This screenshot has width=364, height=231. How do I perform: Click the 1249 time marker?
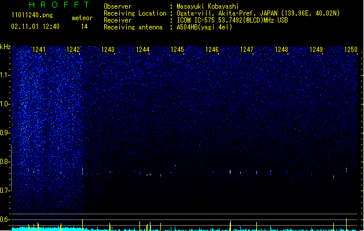click(x=316, y=50)
